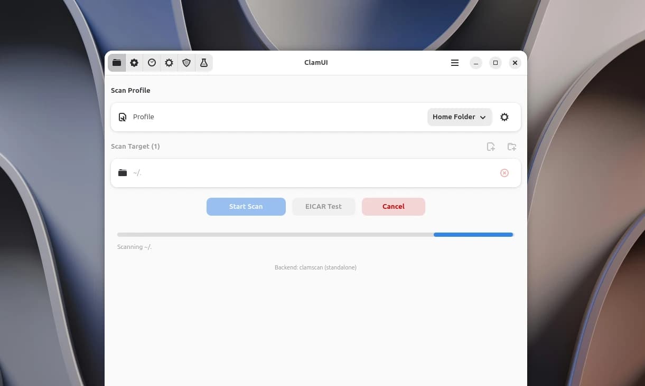645x386 pixels.
Task: Open ClamUI settings via the gear icon
Action: [x=169, y=63]
